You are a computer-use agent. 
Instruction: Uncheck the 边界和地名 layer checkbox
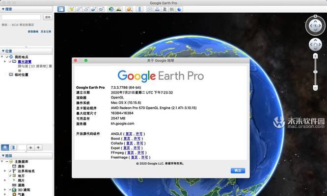[x=10, y=171]
